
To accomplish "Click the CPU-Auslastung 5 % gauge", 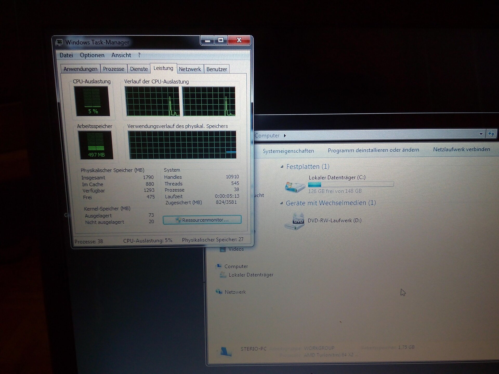I will pos(92,101).
